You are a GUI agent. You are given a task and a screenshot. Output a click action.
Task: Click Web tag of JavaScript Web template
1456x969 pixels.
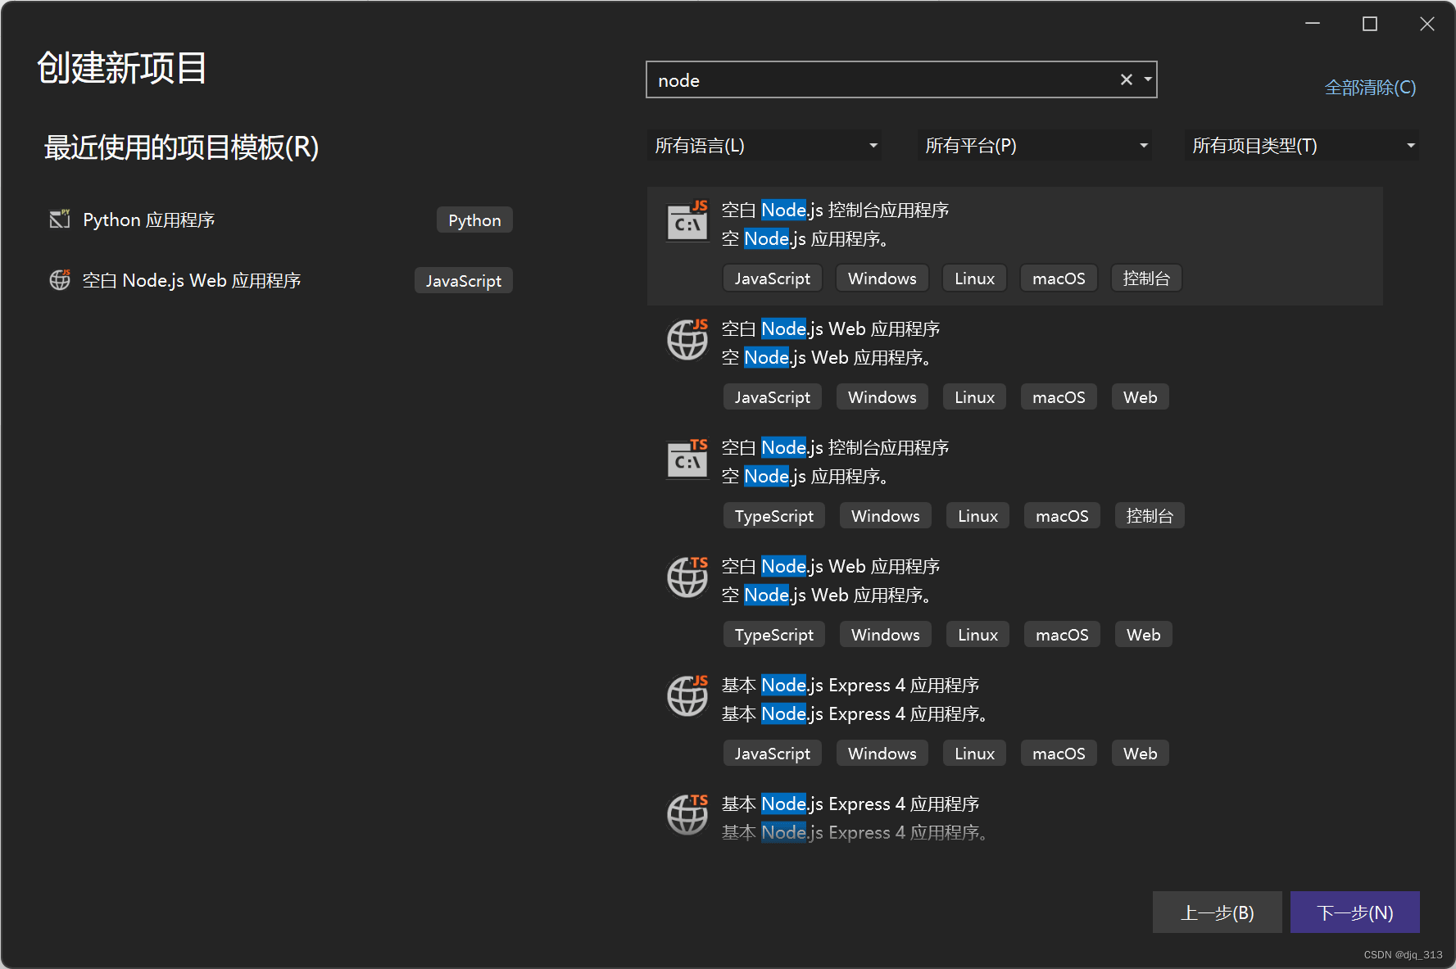tap(1140, 396)
